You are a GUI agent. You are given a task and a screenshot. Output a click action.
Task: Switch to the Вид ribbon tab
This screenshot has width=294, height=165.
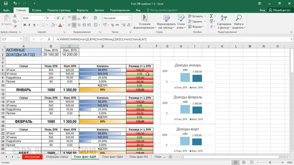click(x=138, y=10)
